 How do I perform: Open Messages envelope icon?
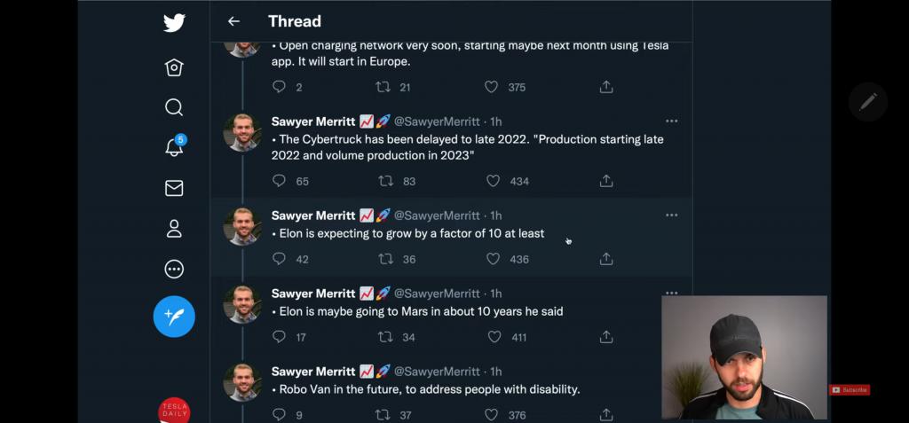174,188
